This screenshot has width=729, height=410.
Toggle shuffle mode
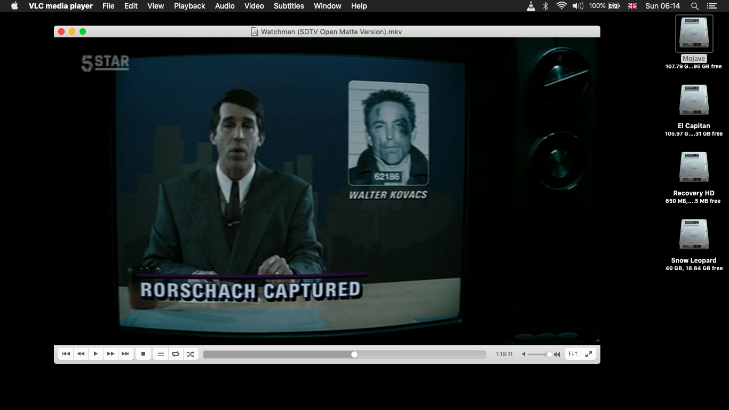[x=191, y=354]
